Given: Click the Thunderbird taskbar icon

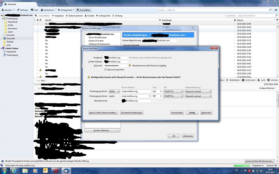Looking at the screenshot, I should [x=66, y=171].
